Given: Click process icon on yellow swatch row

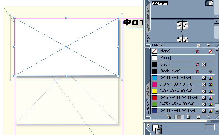Looking at the screenshot, I should pyautogui.click(x=204, y=91).
